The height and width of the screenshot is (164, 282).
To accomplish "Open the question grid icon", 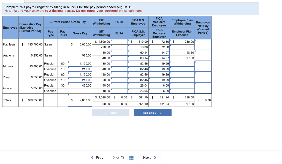I will pos(131,157).
